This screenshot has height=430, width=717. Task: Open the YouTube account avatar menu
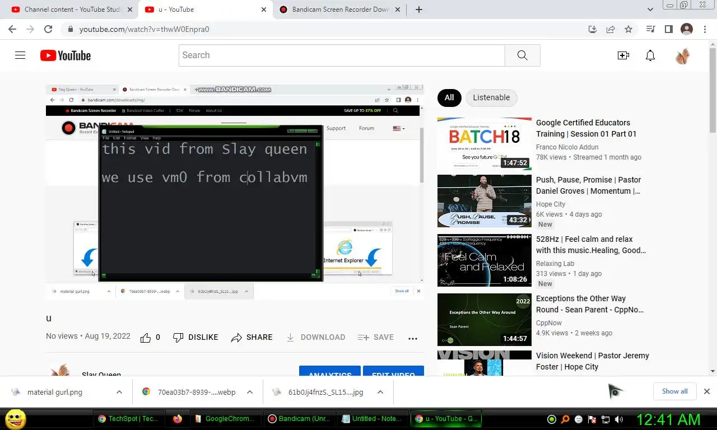coord(682,55)
